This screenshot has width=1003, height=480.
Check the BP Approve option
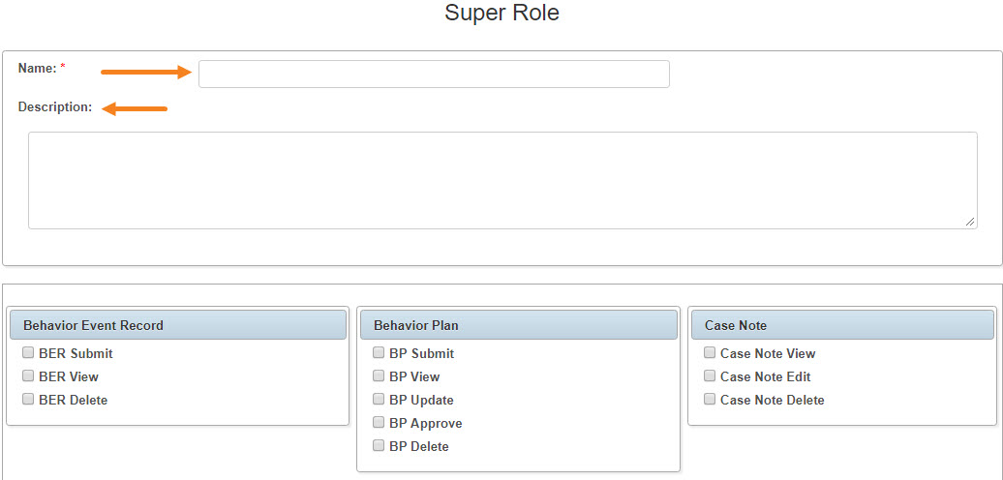tap(379, 423)
